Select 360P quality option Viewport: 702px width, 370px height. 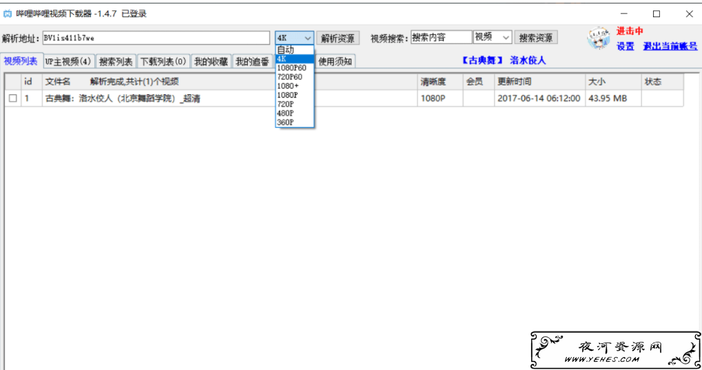[295, 122]
